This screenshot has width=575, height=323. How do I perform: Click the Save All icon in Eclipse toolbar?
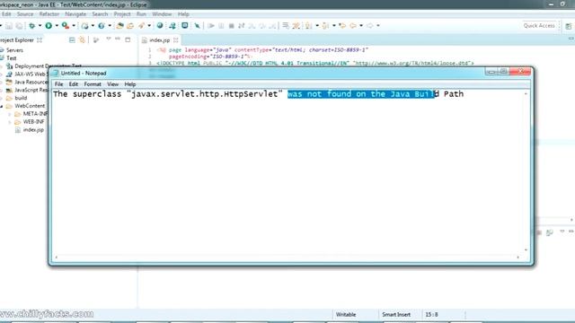pyautogui.click(x=19, y=26)
